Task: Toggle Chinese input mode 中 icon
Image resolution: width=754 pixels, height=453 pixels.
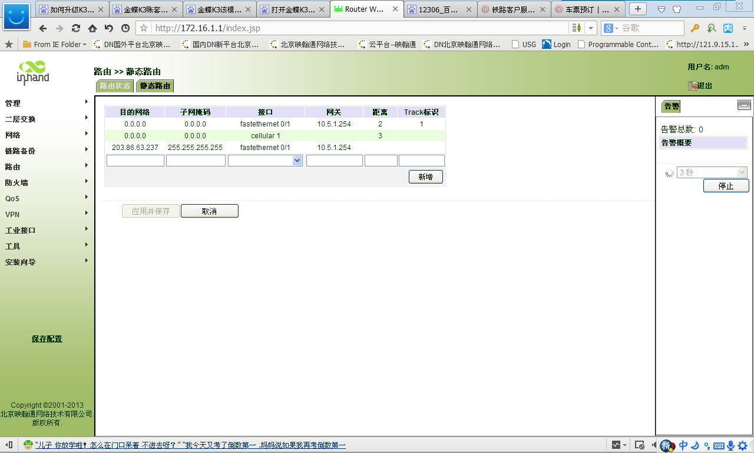Action: pyautogui.click(x=683, y=445)
